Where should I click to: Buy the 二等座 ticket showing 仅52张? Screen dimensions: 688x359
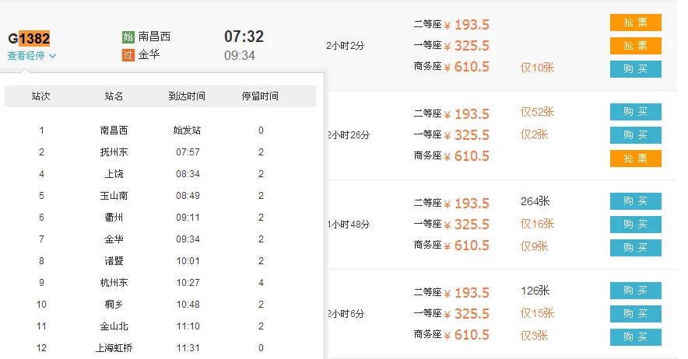point(635,112)
